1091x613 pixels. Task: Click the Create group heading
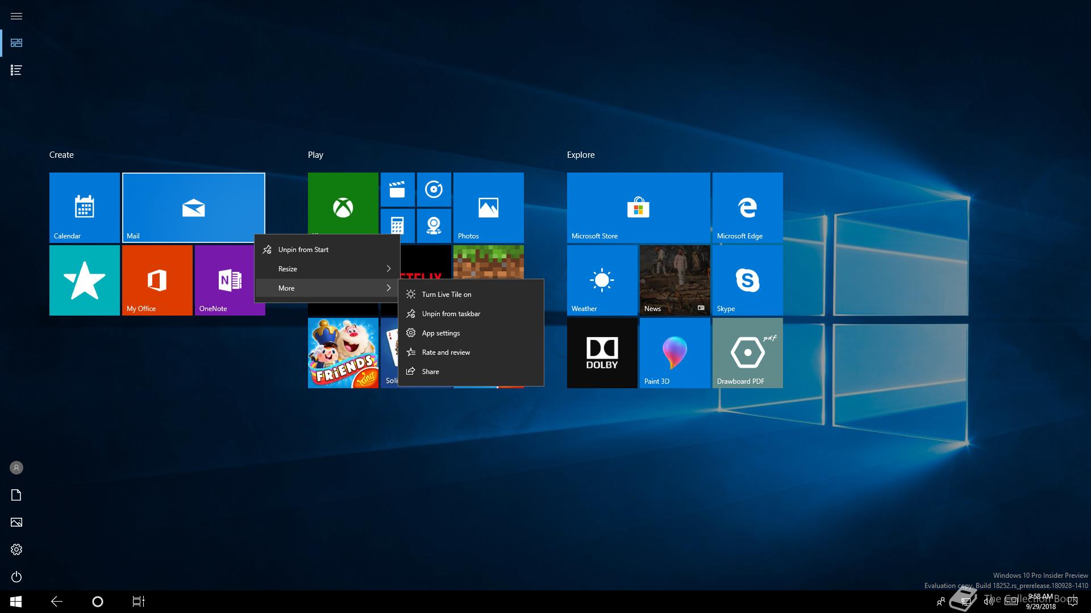click(61, 155)
